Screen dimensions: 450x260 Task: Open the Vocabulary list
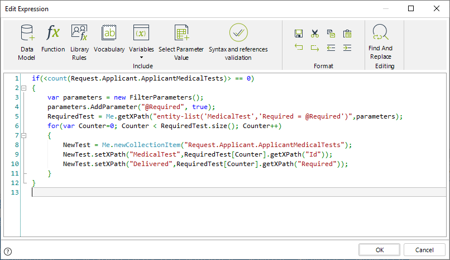(109, 34)
